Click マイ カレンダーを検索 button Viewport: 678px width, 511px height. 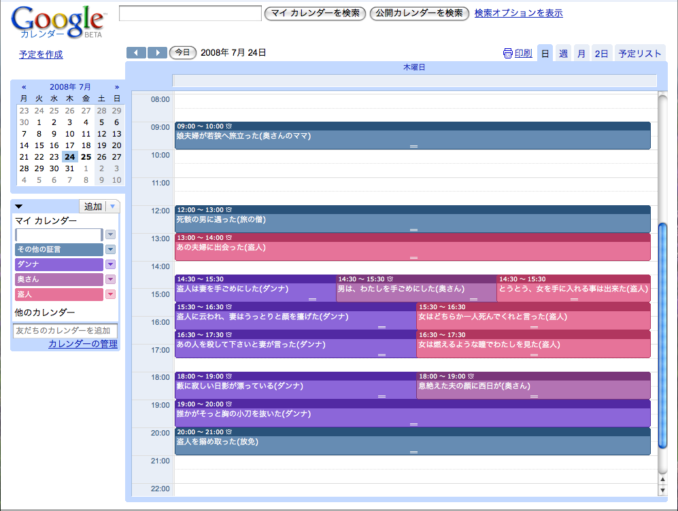pyautogui.click(x=316, y=14)
